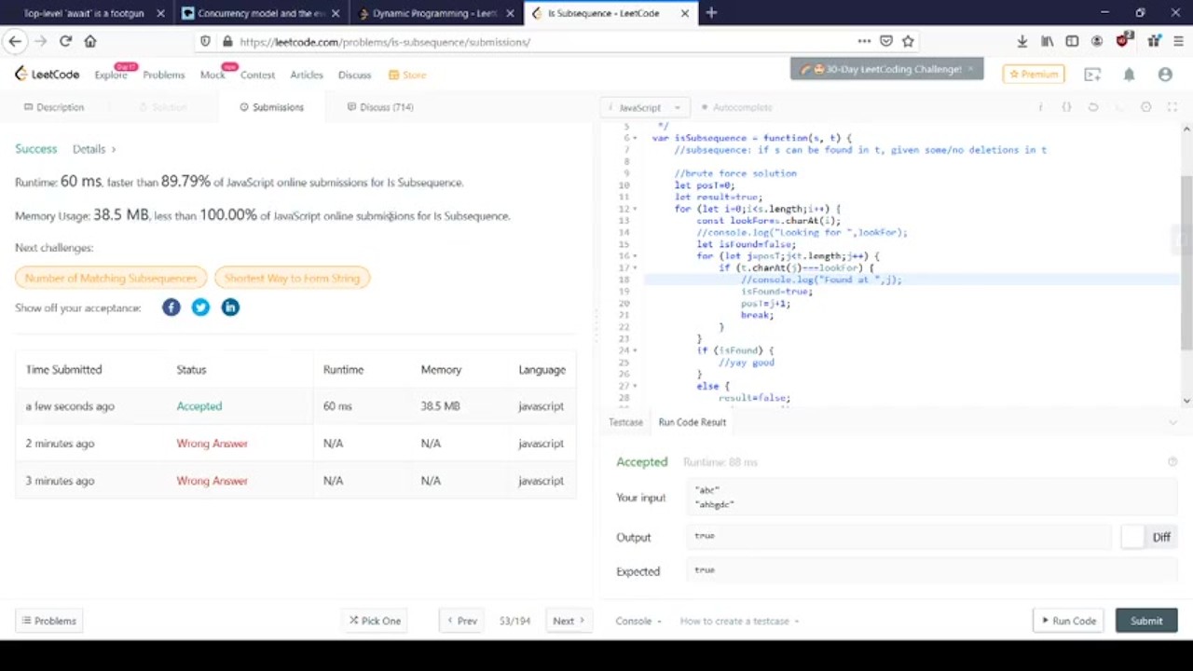
Task: Toggle the Autocomplete option
Action: point(736,108)
